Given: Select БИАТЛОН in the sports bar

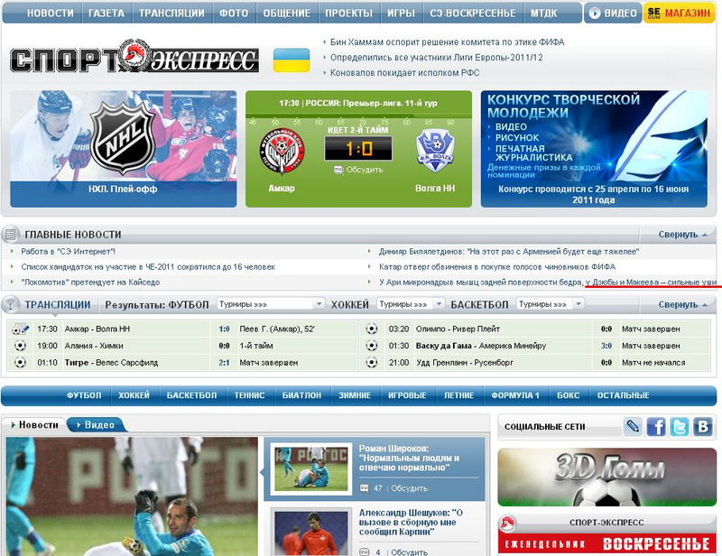Looking at the screenshot, I should coord(301,395).
